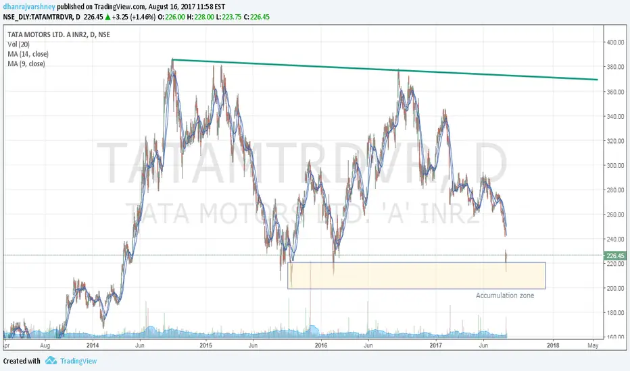
Task: Click the 'H:228.00' high value
Action: [x=201, y=17]
